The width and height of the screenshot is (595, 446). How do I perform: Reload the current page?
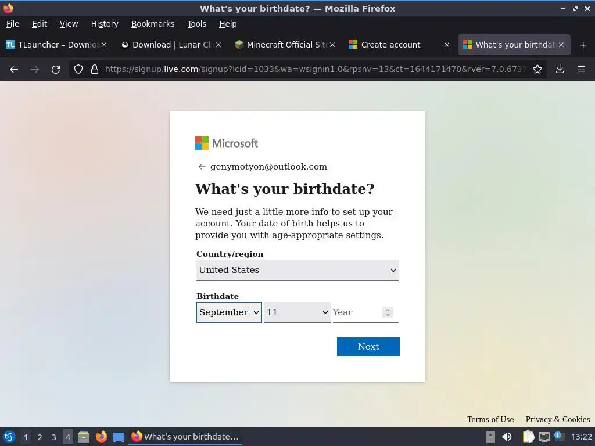56,70
